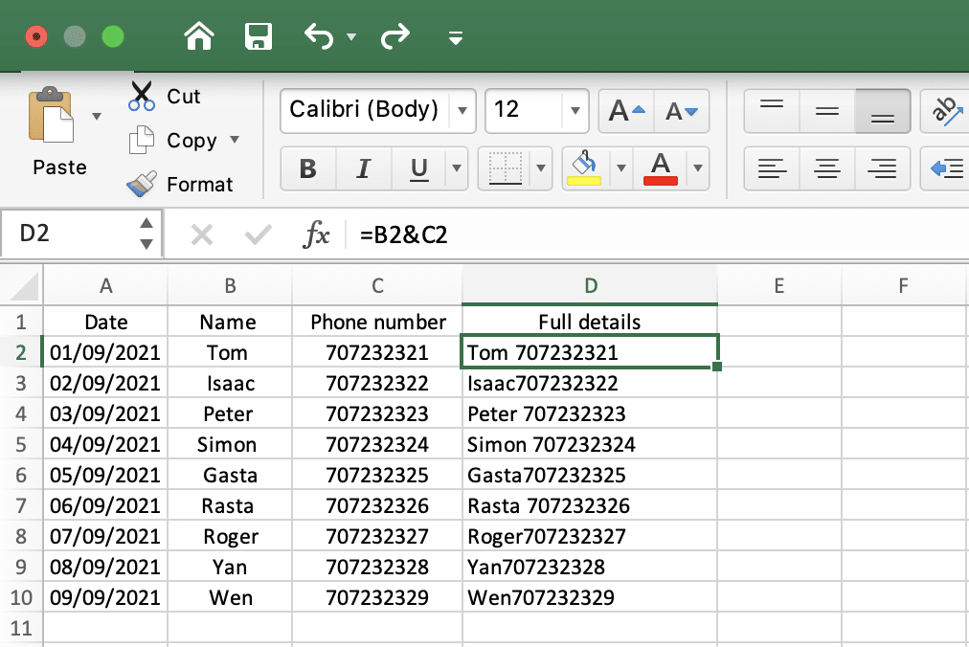Select cell containing Wen707232329
This screenshot has width=969, height=647.
[590, 597]
